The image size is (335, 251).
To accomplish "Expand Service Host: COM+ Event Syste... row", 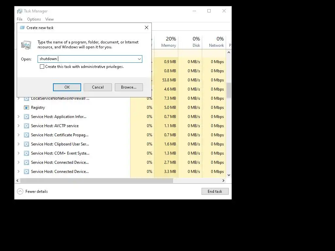I will coord(19,154).
